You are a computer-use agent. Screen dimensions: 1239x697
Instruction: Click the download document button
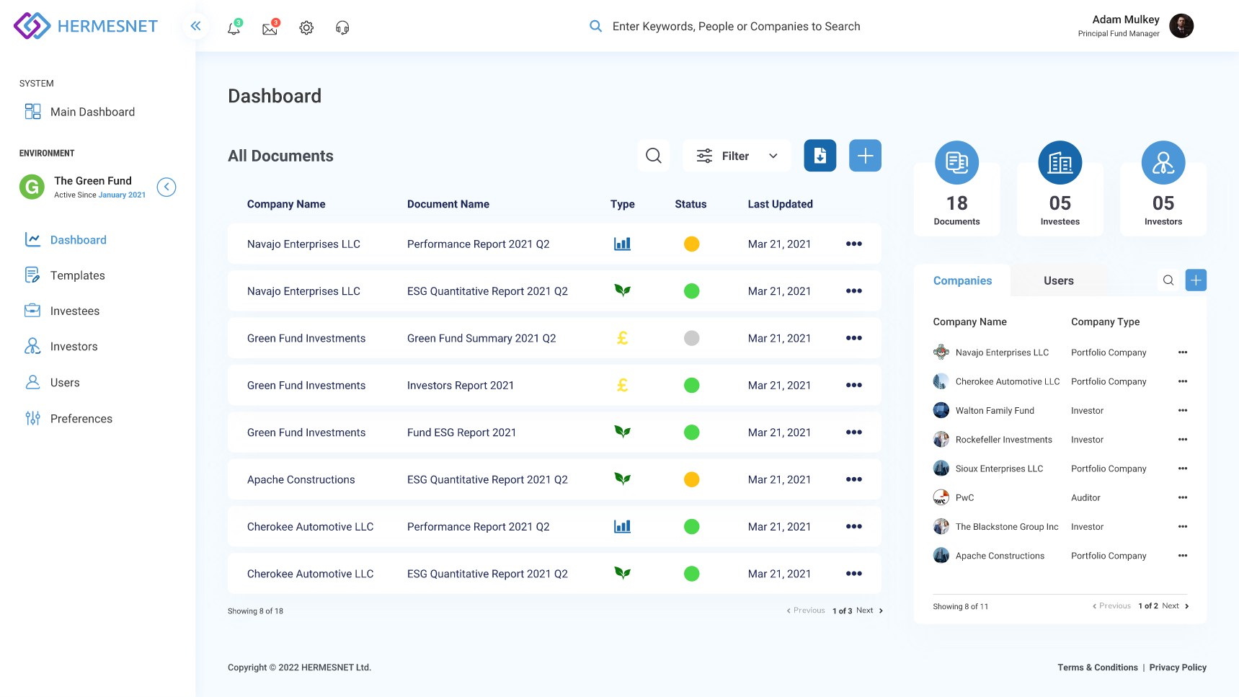click(x=820, y=156)
